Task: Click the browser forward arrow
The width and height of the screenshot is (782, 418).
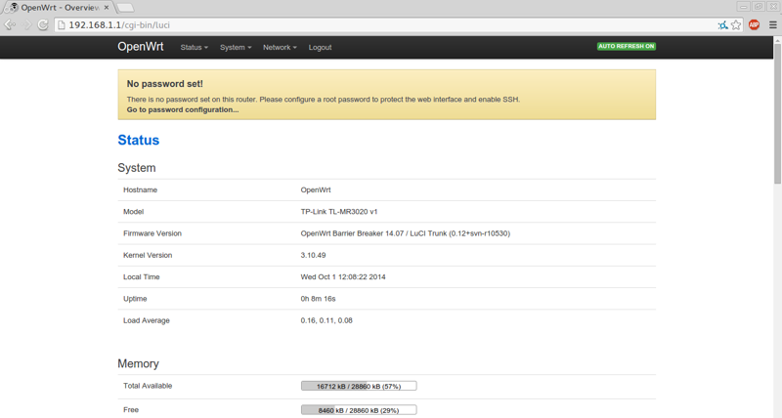Action: click(x=26, y=25)
